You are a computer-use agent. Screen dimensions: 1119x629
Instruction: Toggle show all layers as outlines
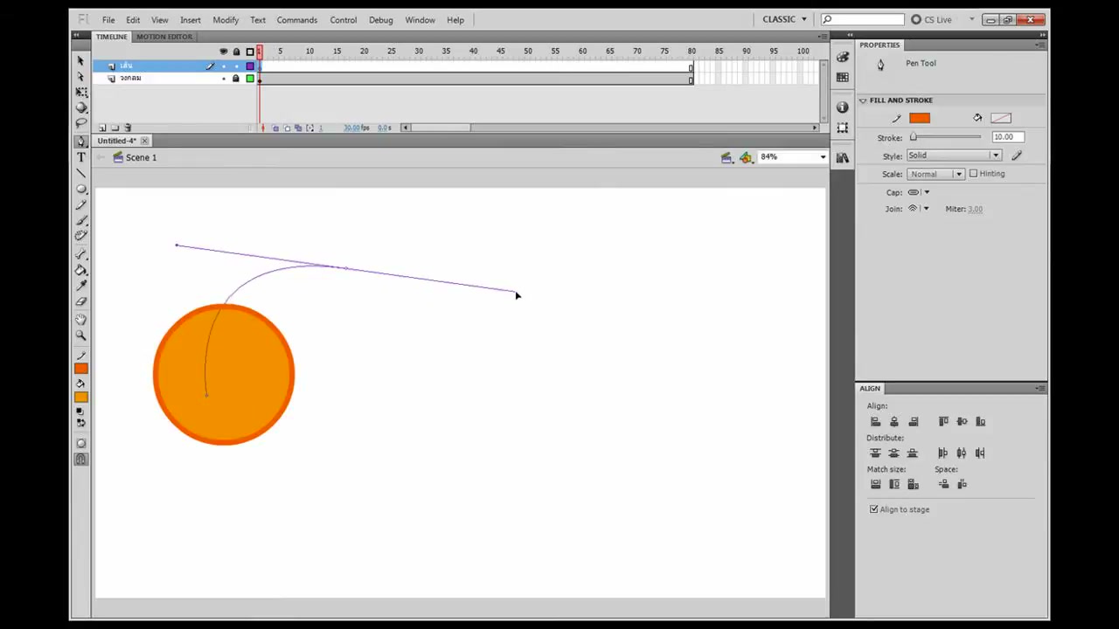pos(250,52)
